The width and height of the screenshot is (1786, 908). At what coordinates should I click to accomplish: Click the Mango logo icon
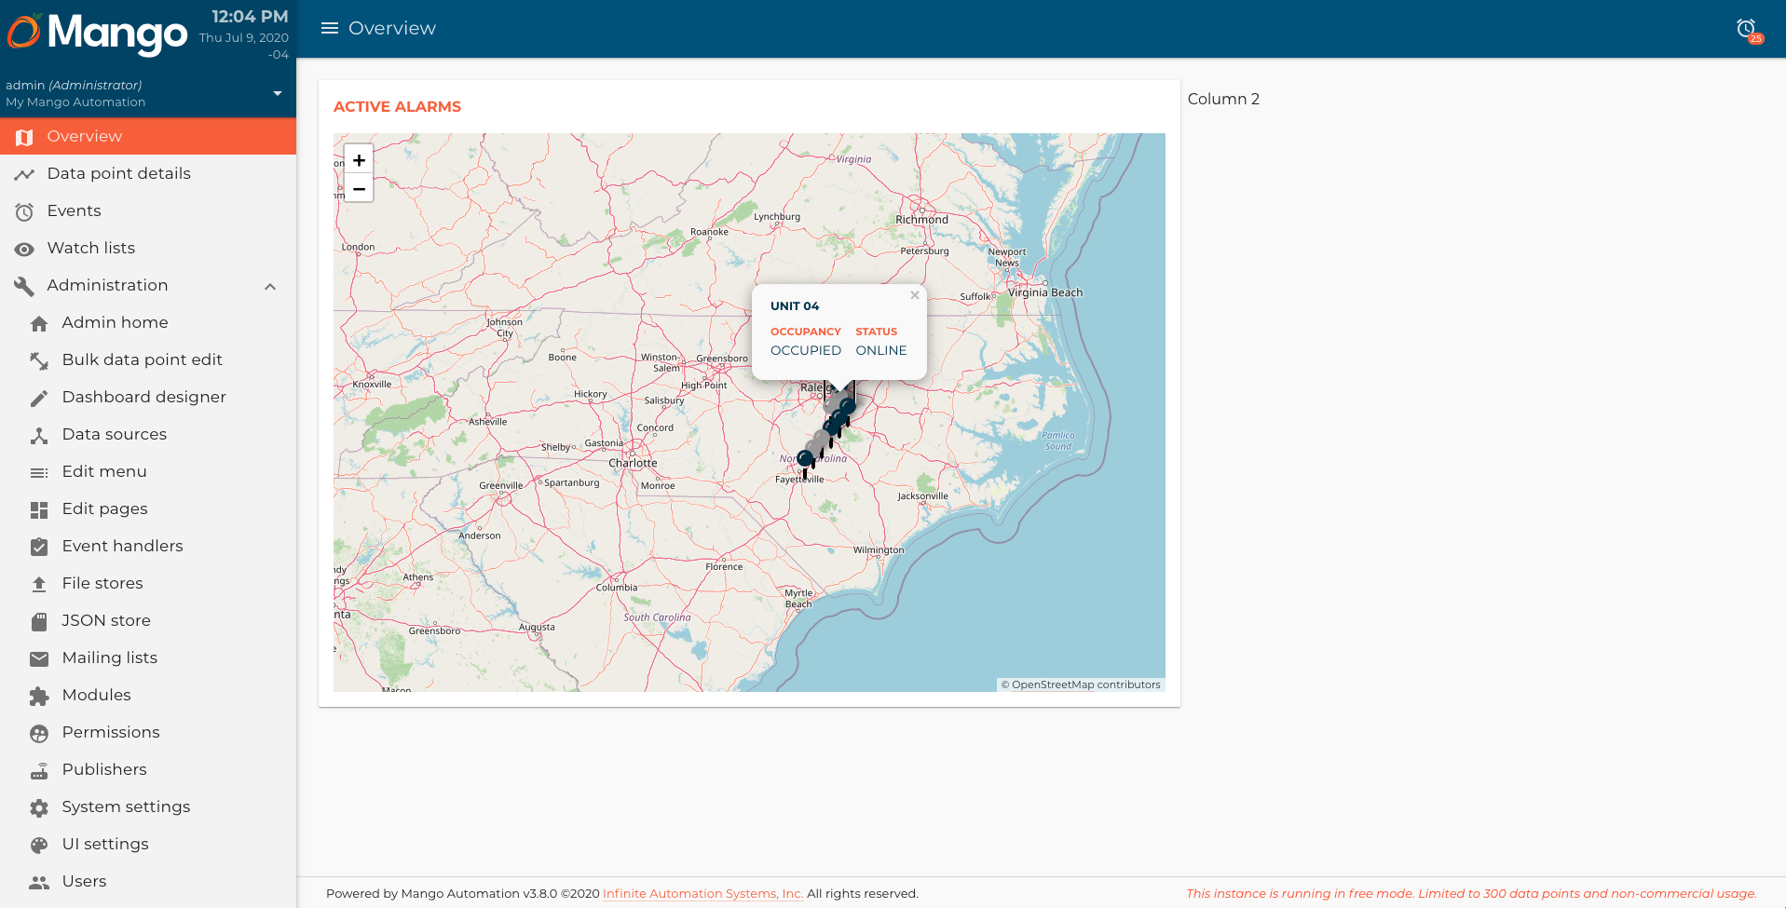click(24, 32)
